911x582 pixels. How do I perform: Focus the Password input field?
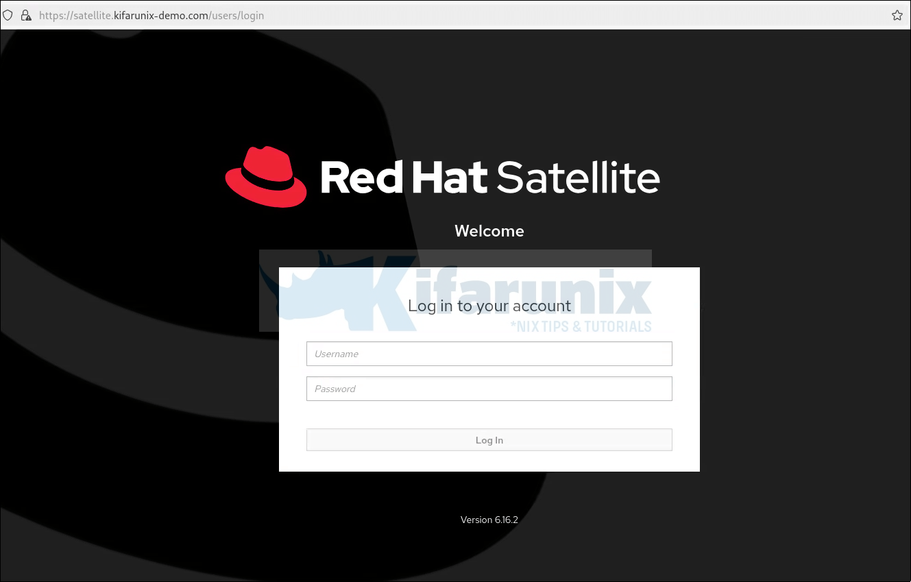click(489, 389)
